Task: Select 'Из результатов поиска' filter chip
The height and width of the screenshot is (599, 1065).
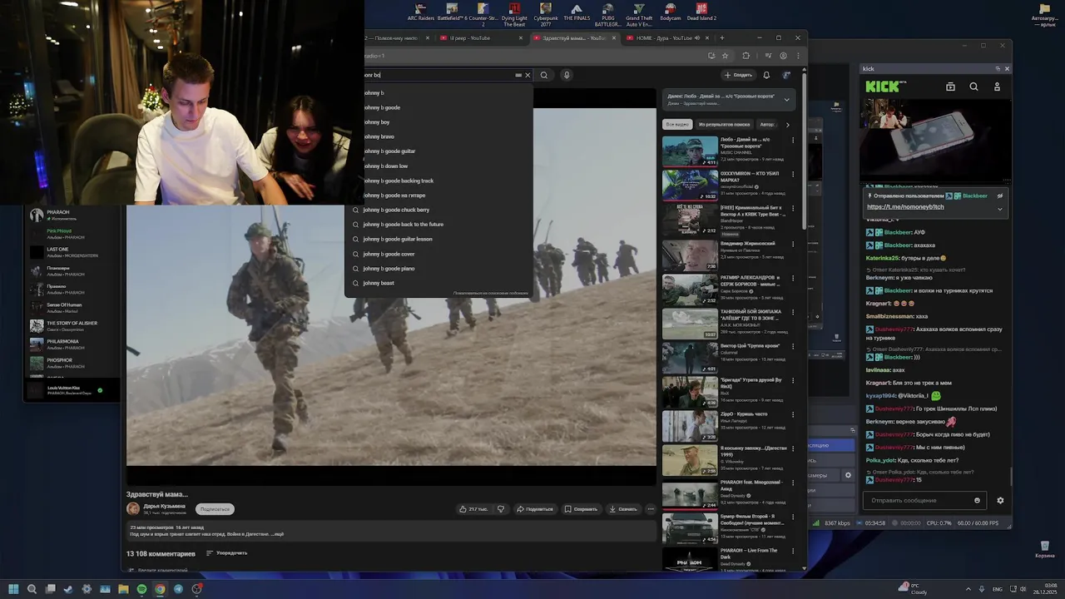Action: pos(724,125)
